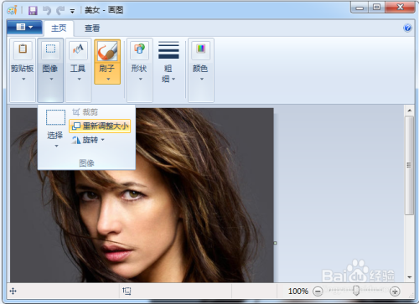Choose 重新调整大小 resize option
Image resolution: width=419 pixels, height=304 pixels.
[x=100, y=126]
